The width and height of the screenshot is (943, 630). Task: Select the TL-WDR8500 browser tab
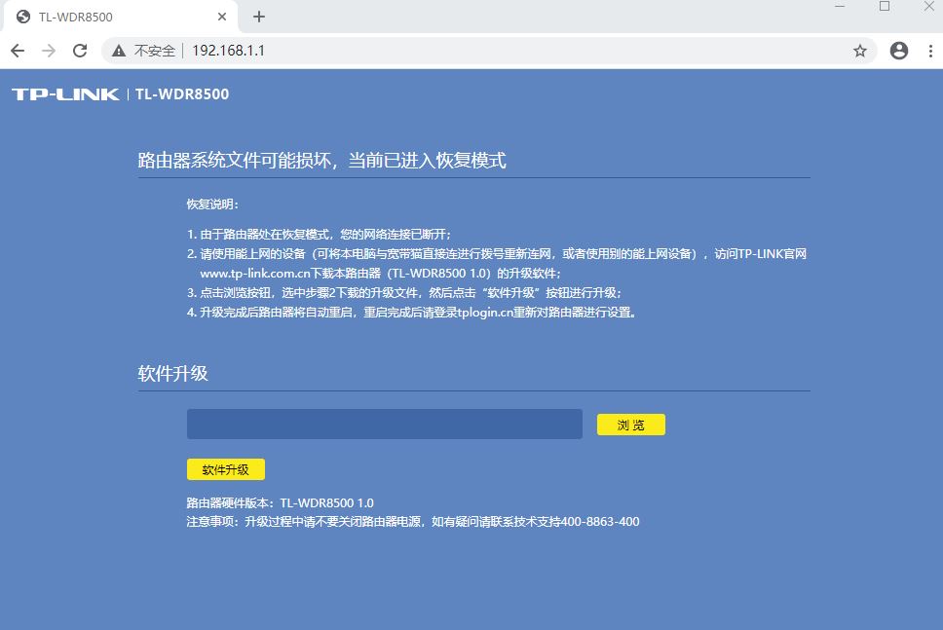[x=120, y=17]
